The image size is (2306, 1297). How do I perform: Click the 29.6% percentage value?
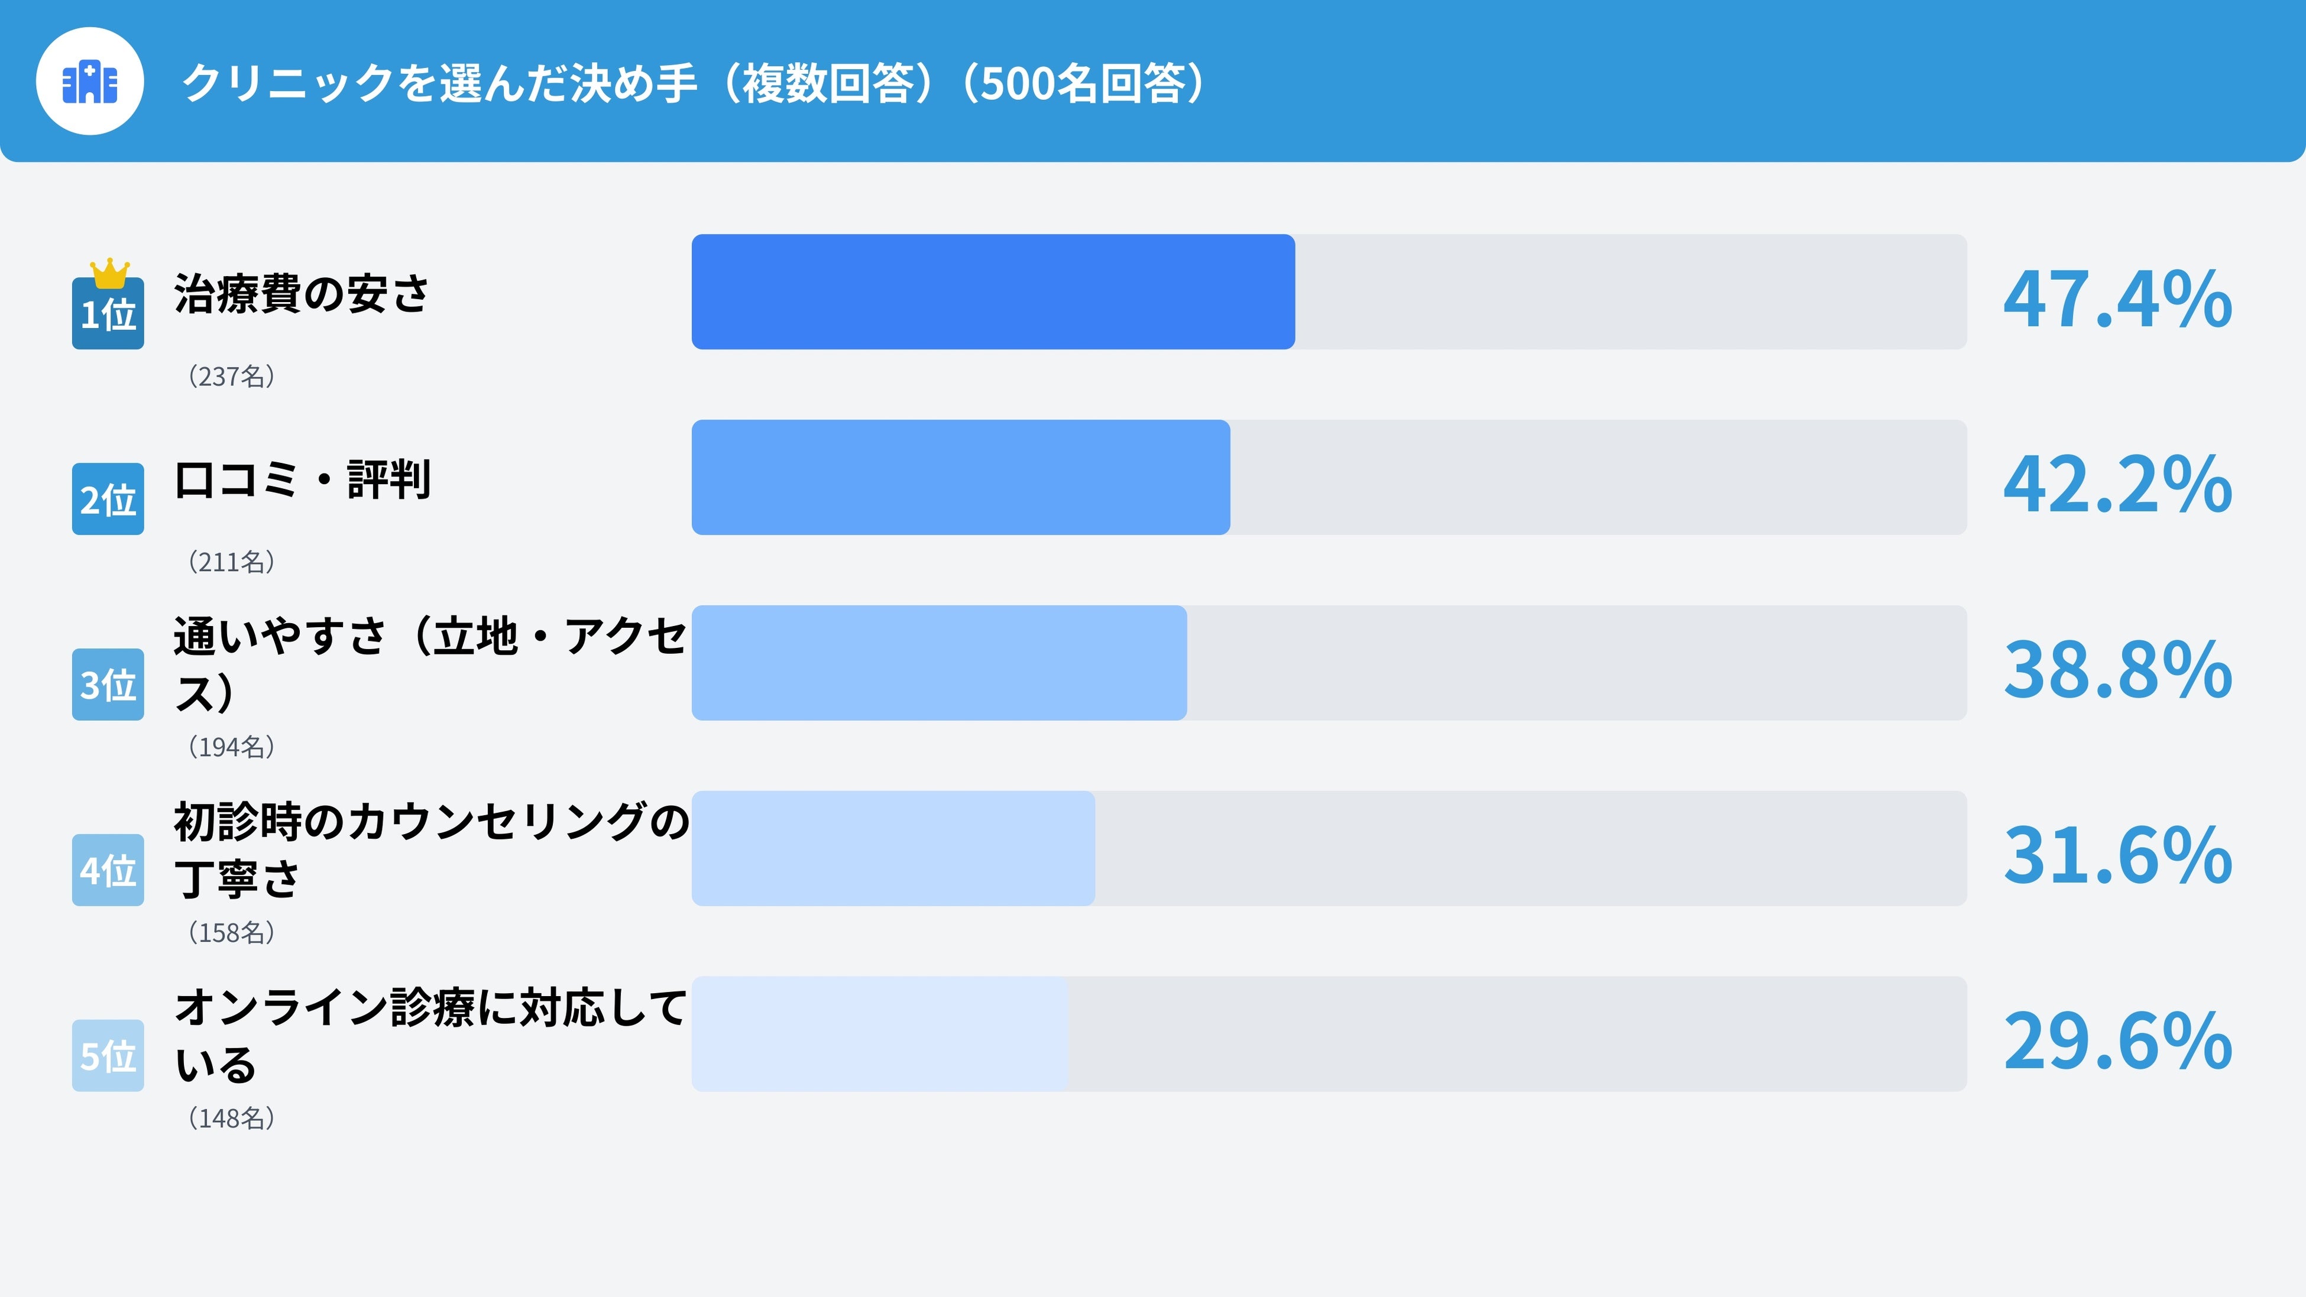tap(2117, 1041)
